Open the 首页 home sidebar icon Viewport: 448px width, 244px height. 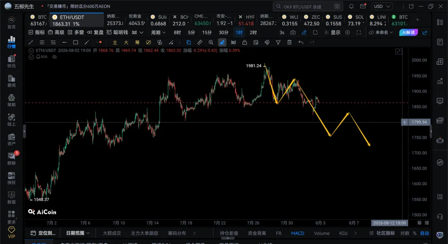pos(12,22)
